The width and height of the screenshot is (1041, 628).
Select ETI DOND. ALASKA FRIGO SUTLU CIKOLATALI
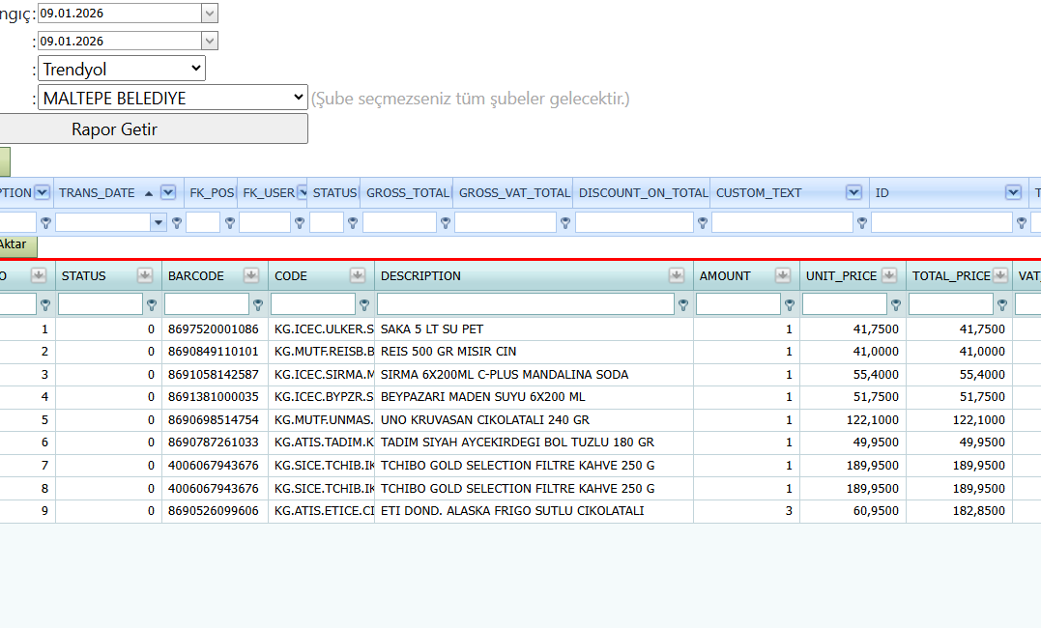point(520,511)
